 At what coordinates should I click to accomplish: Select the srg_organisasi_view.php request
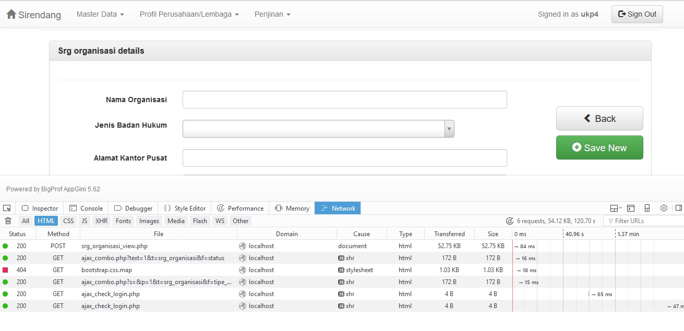click(x=342, y=246)
